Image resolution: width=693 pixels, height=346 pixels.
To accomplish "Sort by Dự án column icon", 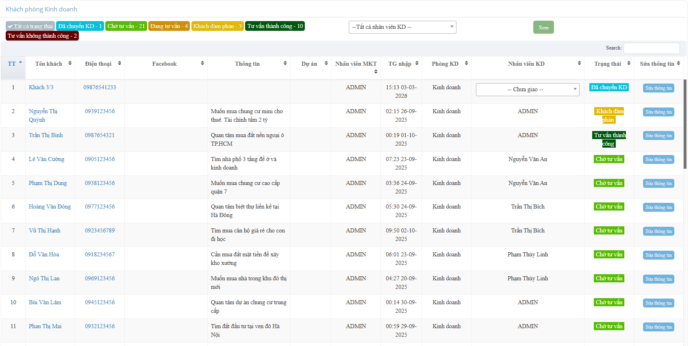I will coord(326,63).
